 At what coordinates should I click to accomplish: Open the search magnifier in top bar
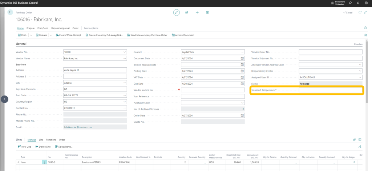[350, 3]
